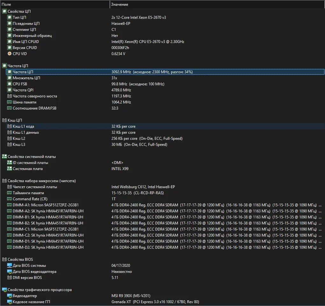
Task: Click the Свойства ЦП group icon
Action: point(4,11)
